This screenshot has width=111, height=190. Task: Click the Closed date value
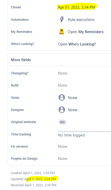[x=76, y=7]
